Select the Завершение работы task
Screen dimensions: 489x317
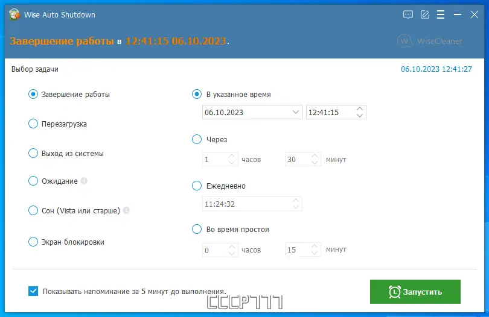(69, 95)
